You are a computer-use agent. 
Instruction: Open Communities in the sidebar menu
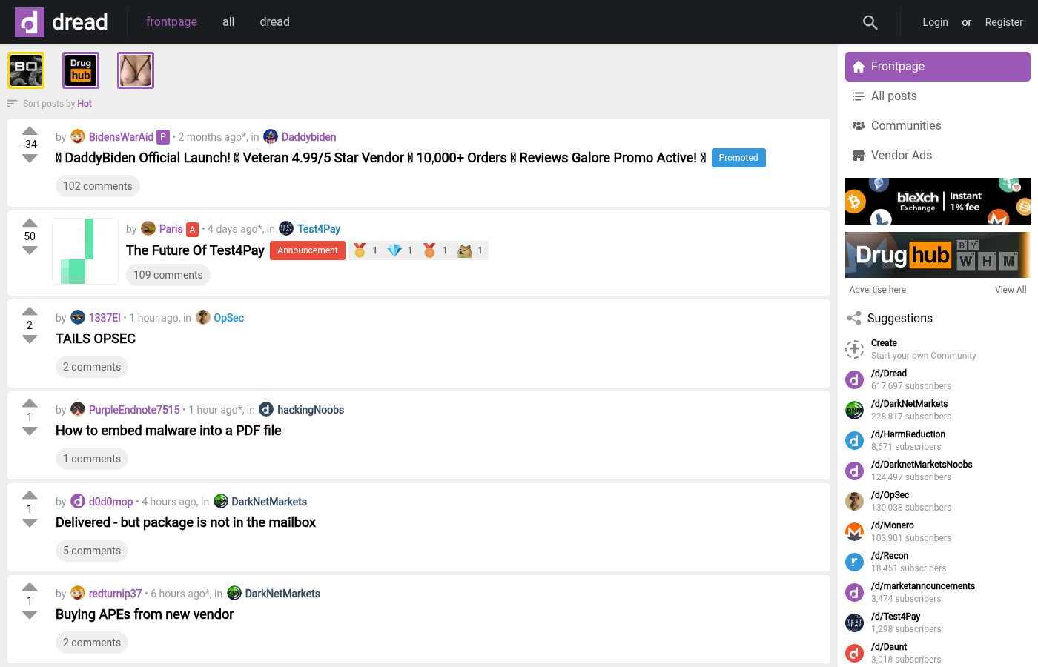(x=938, y=126)
